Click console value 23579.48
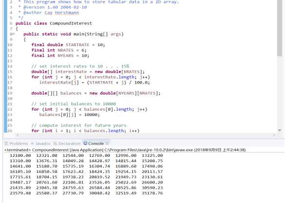The width and height of the screenshot is (285, 203). point(20,193)
